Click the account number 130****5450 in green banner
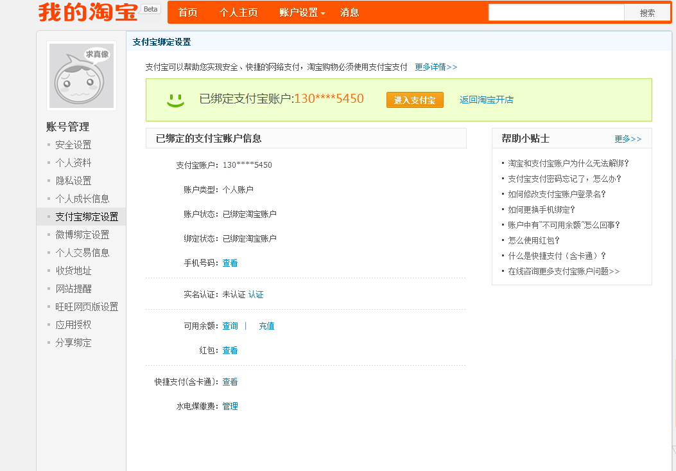Viewport: 676px width, 471px height. [329, 98]
